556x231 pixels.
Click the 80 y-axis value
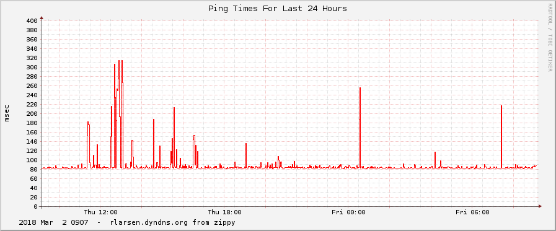(x=34, y=169)
